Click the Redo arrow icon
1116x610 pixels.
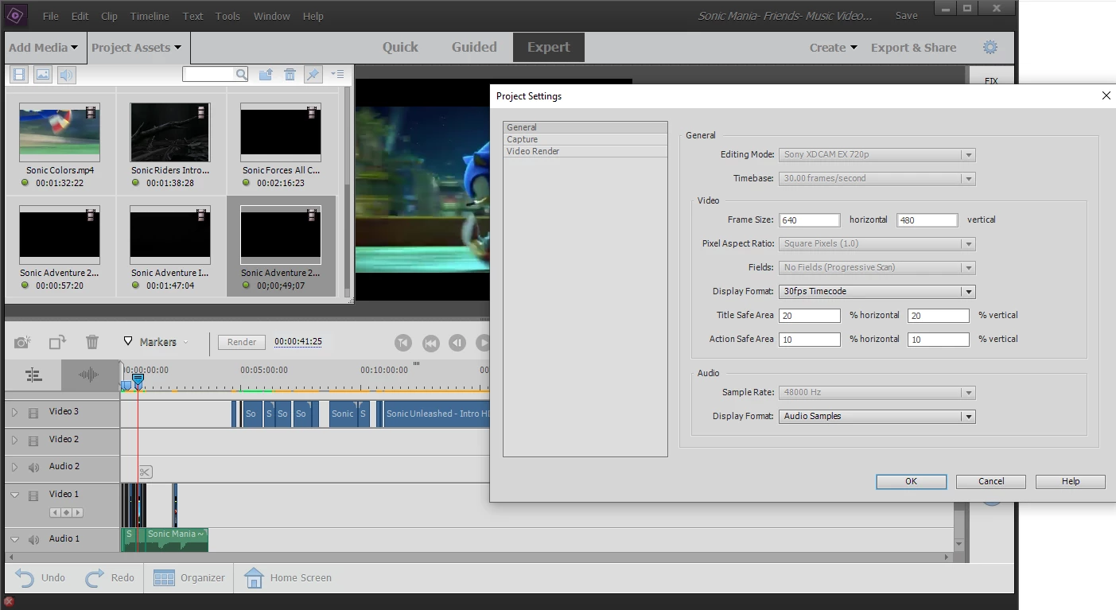coord(95,577)
